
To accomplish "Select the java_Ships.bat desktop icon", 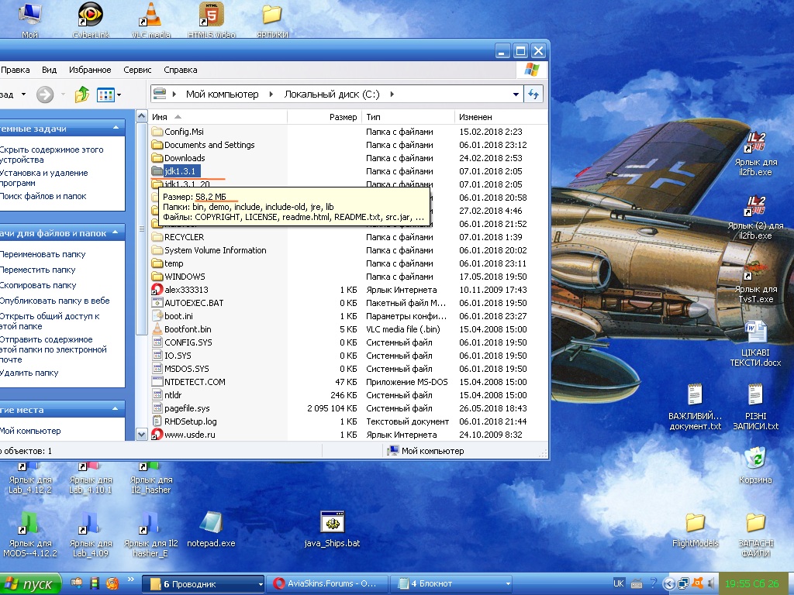I will tap(332, 523).
